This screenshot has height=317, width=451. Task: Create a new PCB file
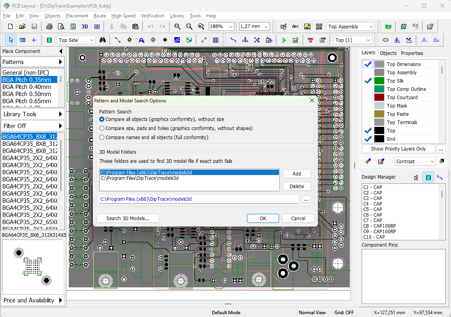pyautogui.click(x=10, y=26)
